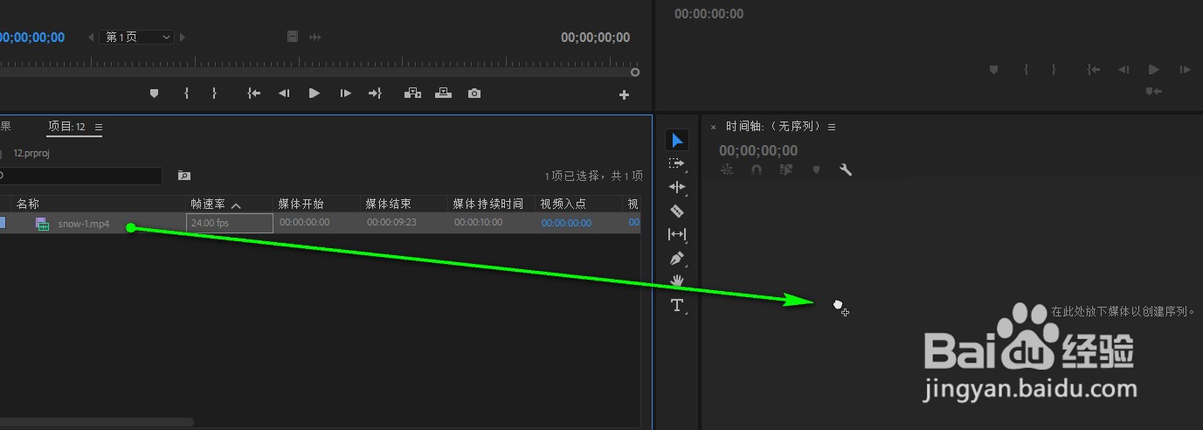Image resolution: width=1203 pixels, height=430 pixels.
Task: Select the snow-1.mp4 clip row
Action: (320, 223)
